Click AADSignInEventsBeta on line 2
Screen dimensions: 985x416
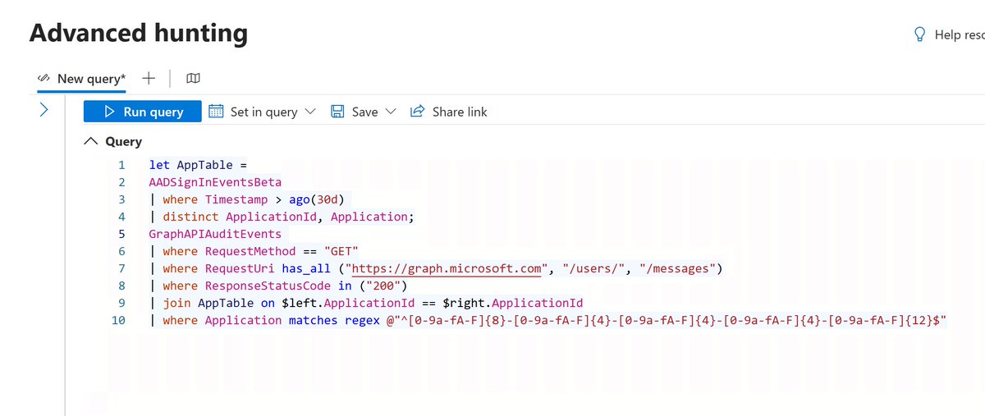215,182
